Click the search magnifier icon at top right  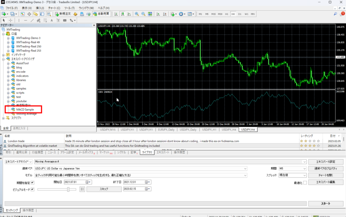[336, 14]
